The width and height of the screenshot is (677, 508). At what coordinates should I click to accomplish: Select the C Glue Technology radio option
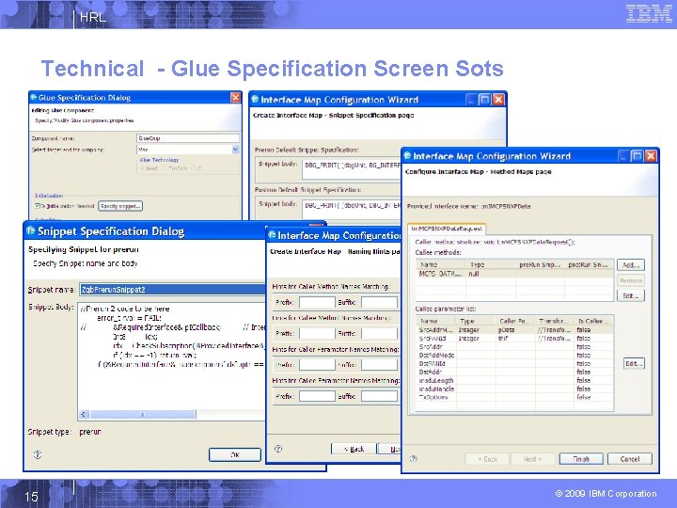click(x=194, y=168)
